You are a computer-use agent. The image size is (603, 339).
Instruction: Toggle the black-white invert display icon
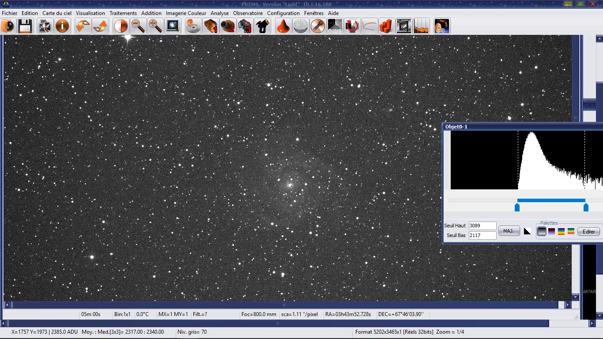point(527,231)
